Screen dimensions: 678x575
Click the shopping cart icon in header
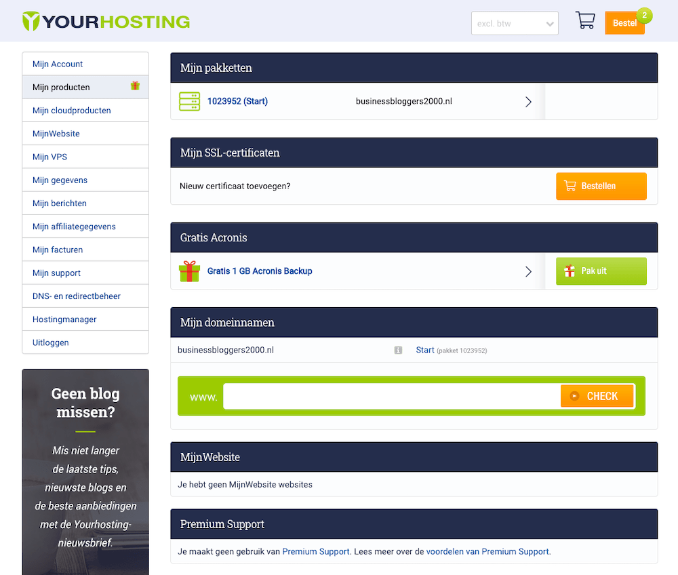click(x=584, y=21)
